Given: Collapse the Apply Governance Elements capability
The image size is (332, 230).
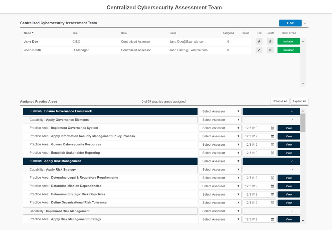Looking at the screenshot, I should [292, 120].
